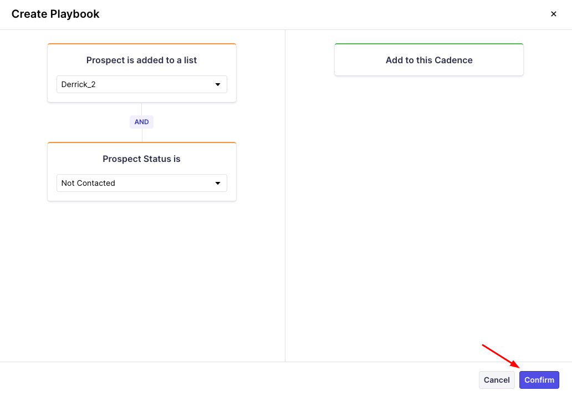Click the 'Not Contacted' selected value text
572x396 pixels.
88,183
